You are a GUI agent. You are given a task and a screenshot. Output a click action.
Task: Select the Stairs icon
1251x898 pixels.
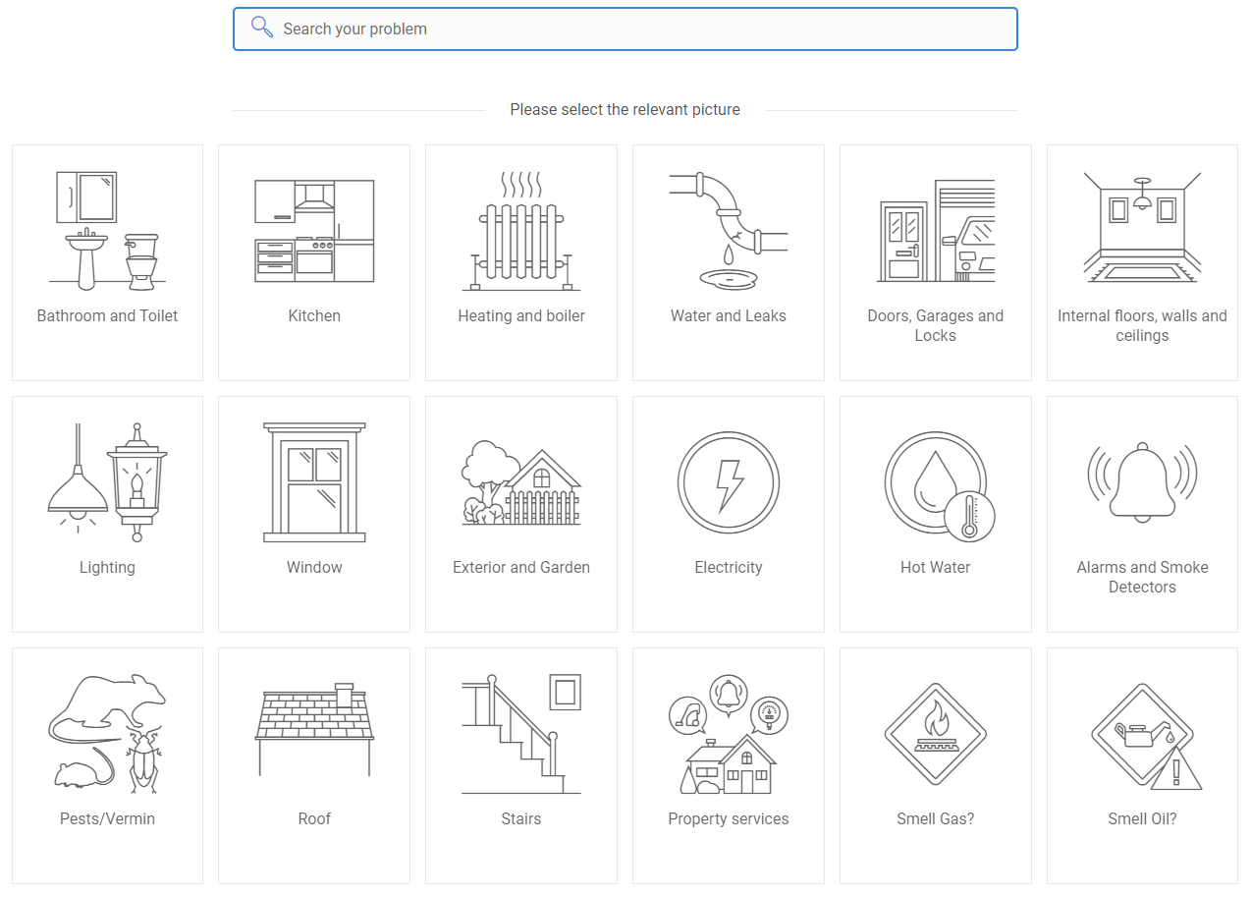[x=521, y=734]
